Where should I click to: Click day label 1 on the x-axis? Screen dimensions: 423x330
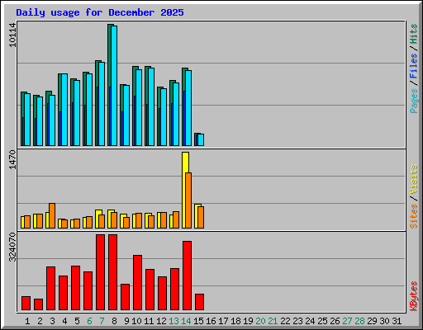(x=27, y=321)
